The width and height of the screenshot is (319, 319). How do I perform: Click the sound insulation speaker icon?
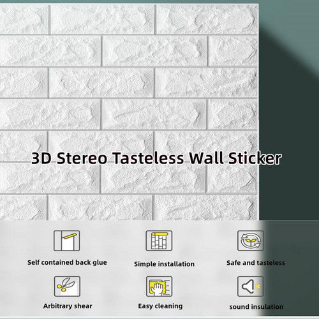251,286
